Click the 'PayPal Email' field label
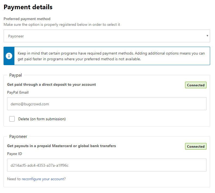215x193 pixels. [18, 92]
